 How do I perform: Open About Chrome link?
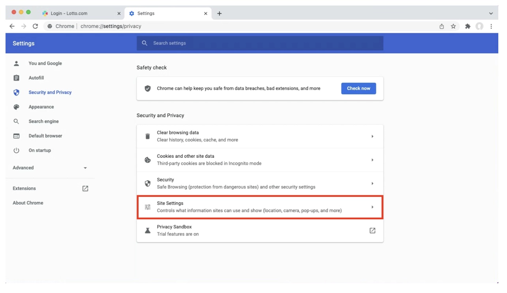tap(28, 203)
